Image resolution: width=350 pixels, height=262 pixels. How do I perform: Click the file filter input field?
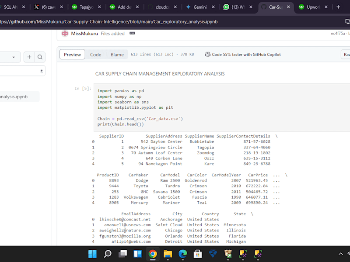coord(22,71)
